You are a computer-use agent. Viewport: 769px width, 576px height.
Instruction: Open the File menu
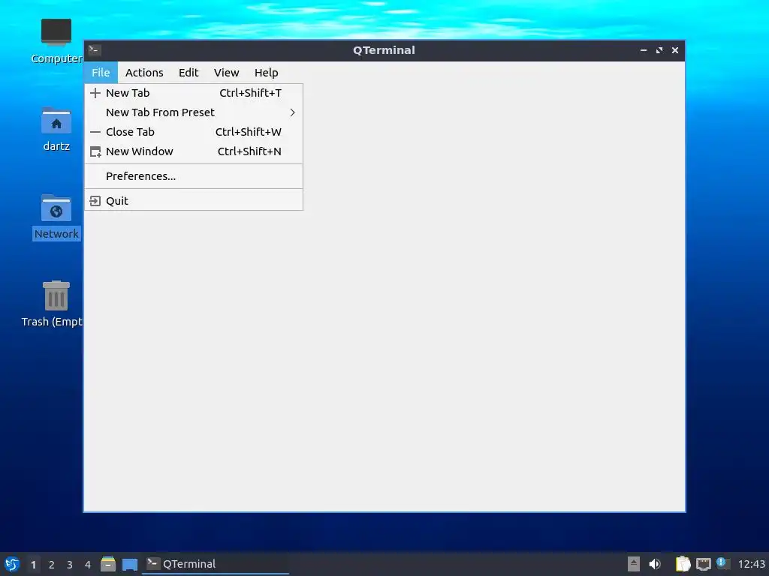pos(101,73)
